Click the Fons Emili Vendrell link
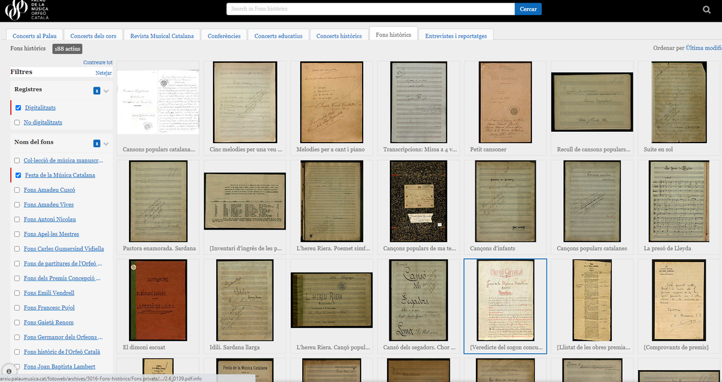This screenshot has height=382, width=722. click(x=49, y=293)
